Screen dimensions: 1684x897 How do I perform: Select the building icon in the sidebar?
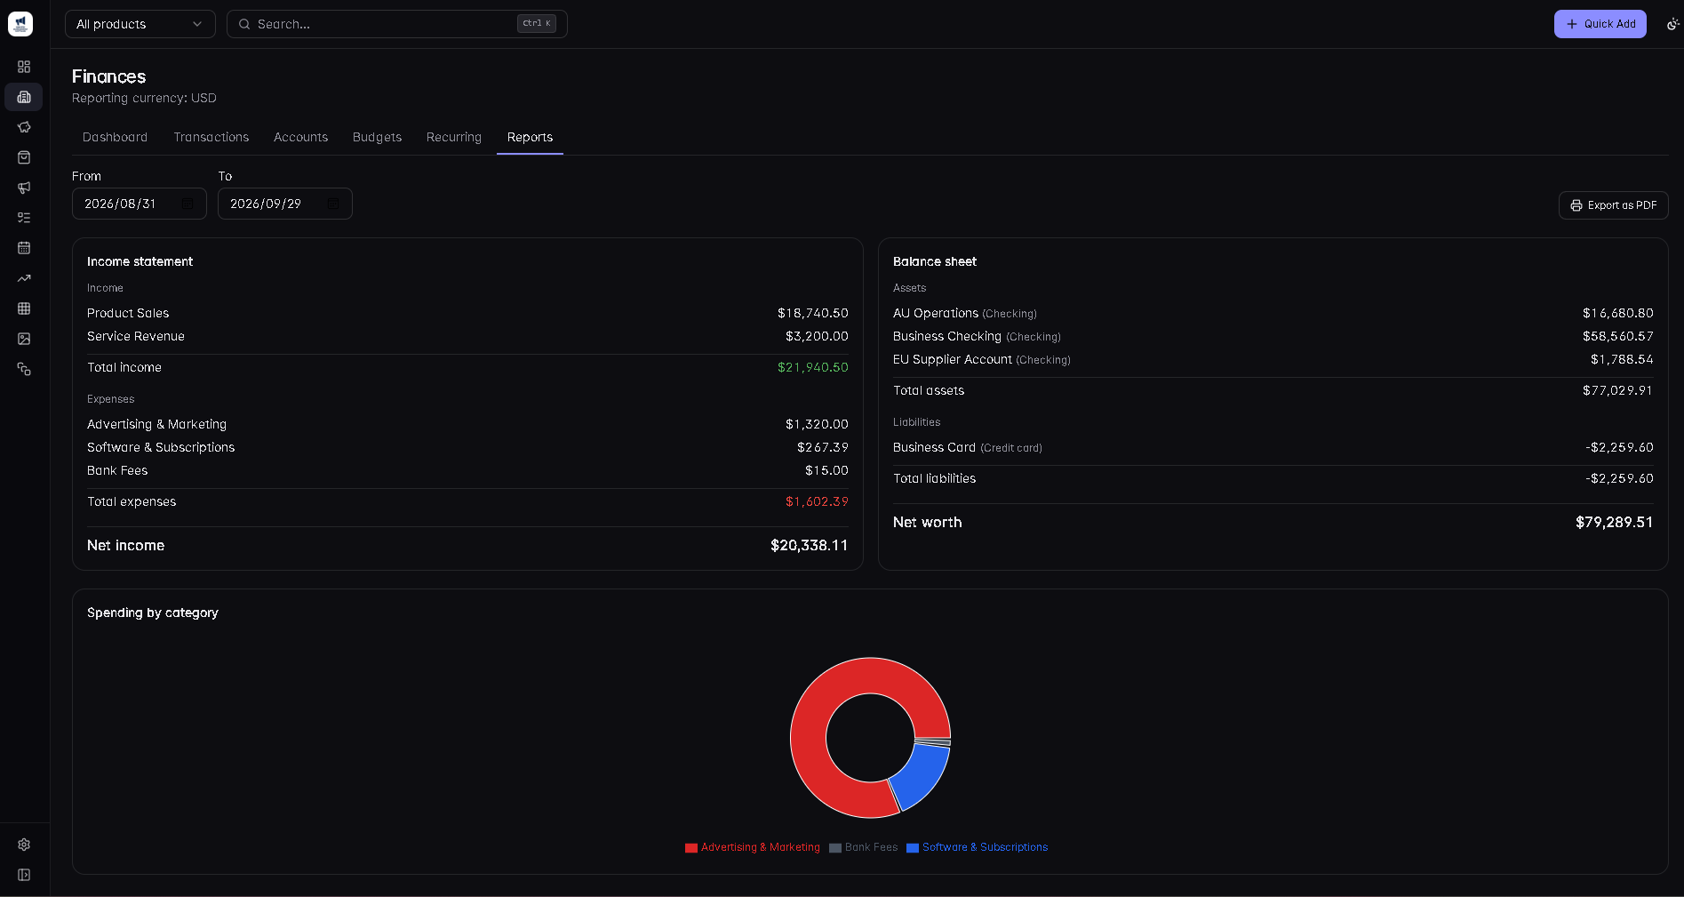click(x=24, y=97)
